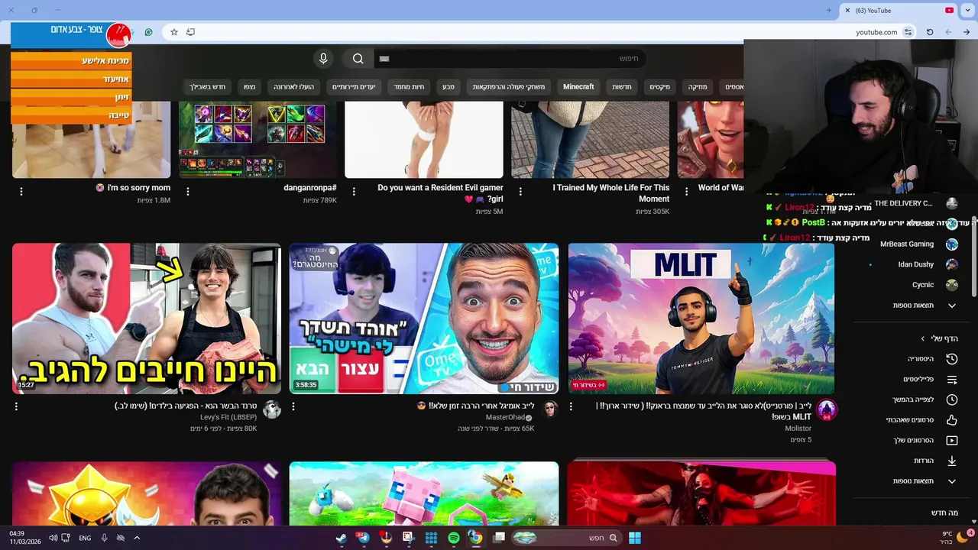Open Cycnic subscription in sidebar
Screen dimensions: 978x550
click(x=923, y=285)
